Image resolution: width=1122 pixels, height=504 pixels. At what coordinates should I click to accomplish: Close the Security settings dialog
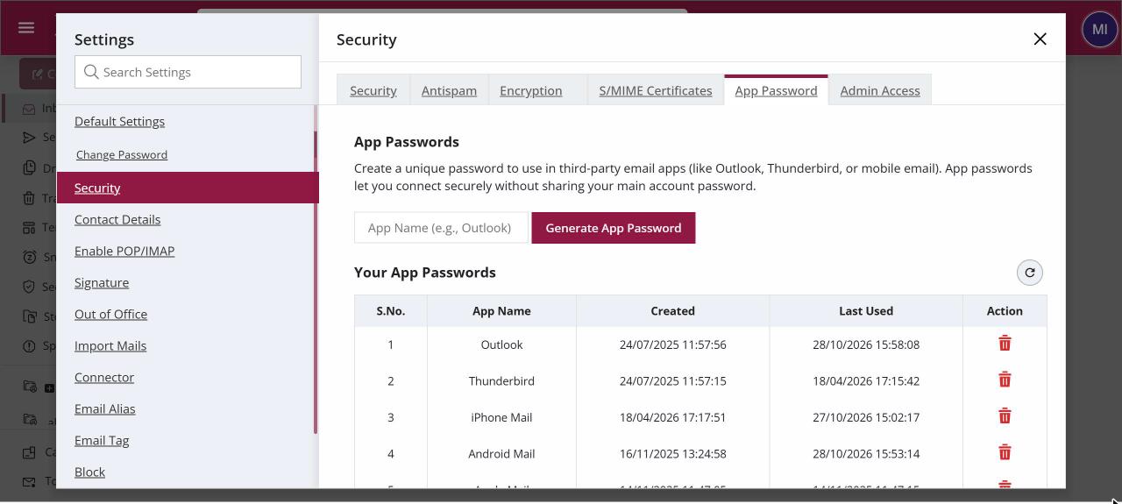[1040, 39]
